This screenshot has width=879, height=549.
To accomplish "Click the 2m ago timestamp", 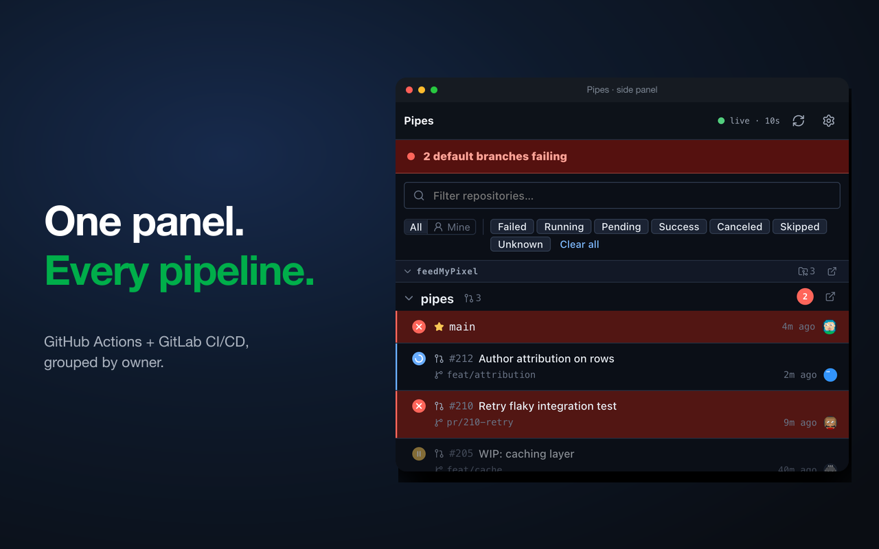I will click(x=800, y=375).
